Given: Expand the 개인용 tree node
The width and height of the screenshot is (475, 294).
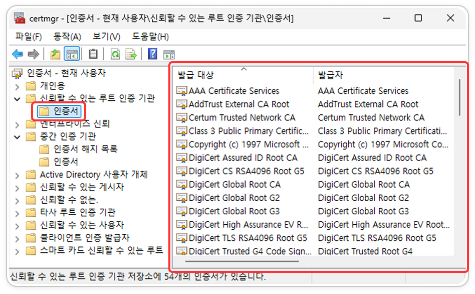Looking at the screenshot, I should [17, 87].
